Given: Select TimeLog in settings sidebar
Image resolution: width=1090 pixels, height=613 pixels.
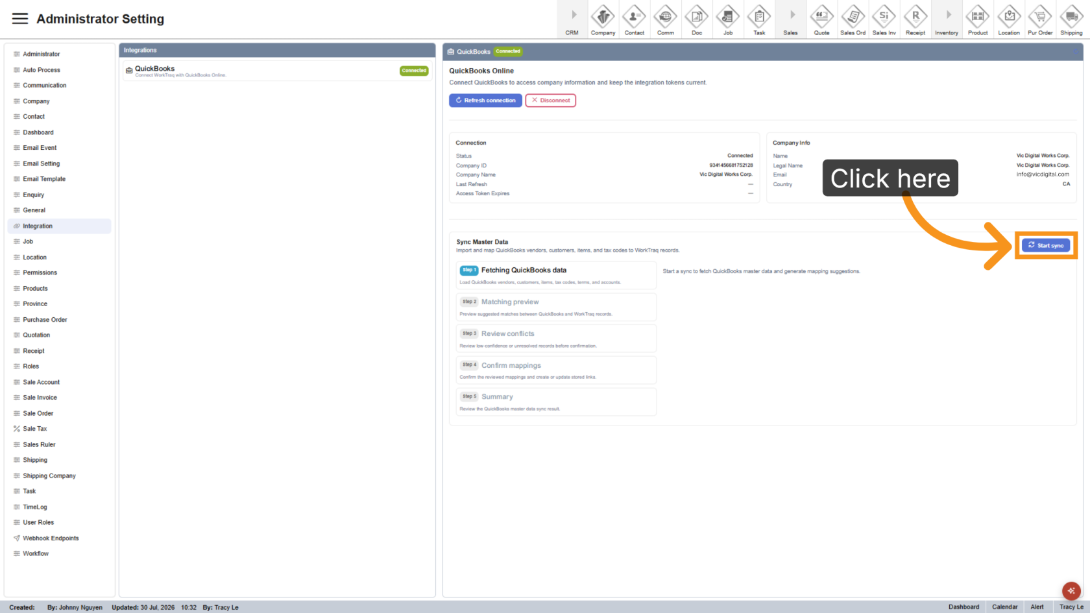Looking at the screenshot, I should (x=59, y=507).
